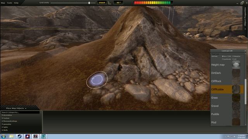
Task: Open the monitor icon app in taskbar
Action: click(x=43, y=136)
